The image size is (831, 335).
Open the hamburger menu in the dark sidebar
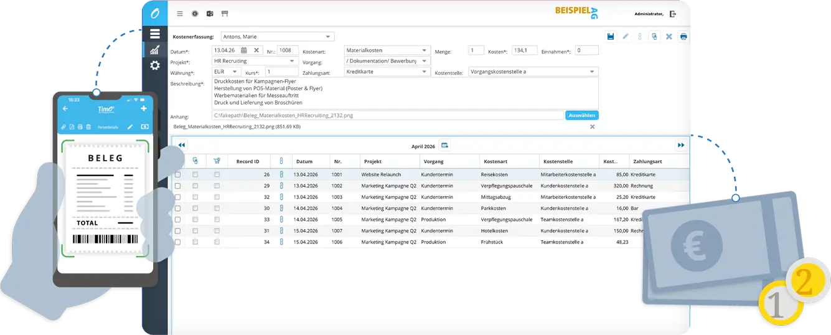click(155, 34)
